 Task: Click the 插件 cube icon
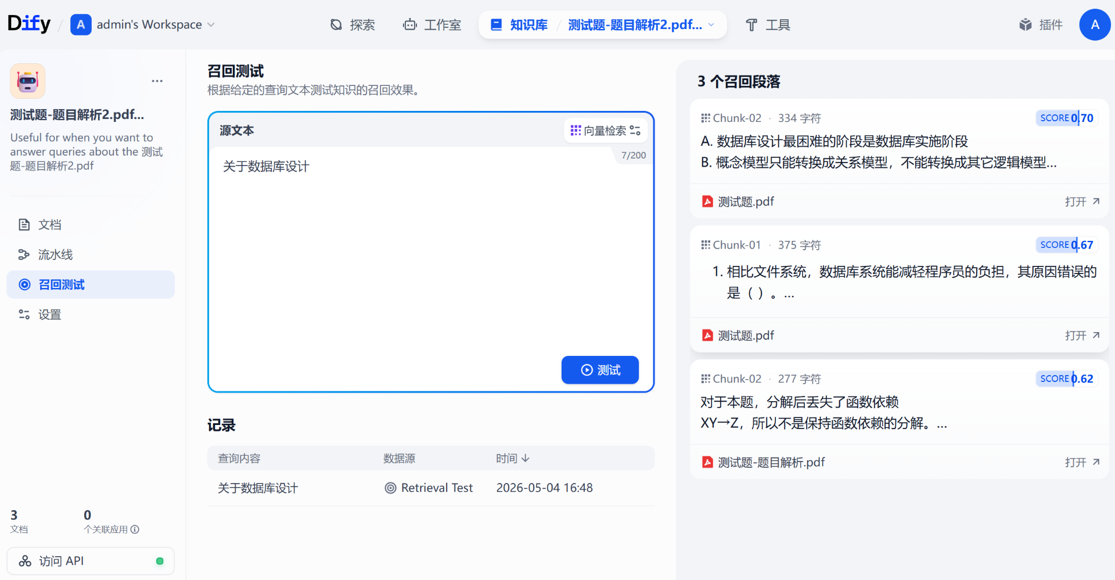pyautogui.click(x=1026, y=25)
